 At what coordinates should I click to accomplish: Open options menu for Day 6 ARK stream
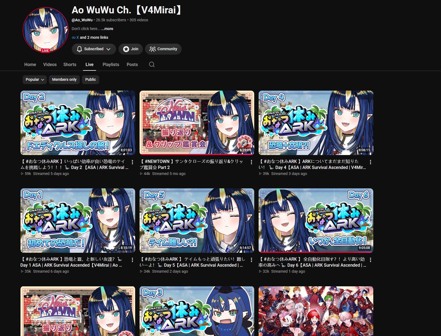pos(371,260)
